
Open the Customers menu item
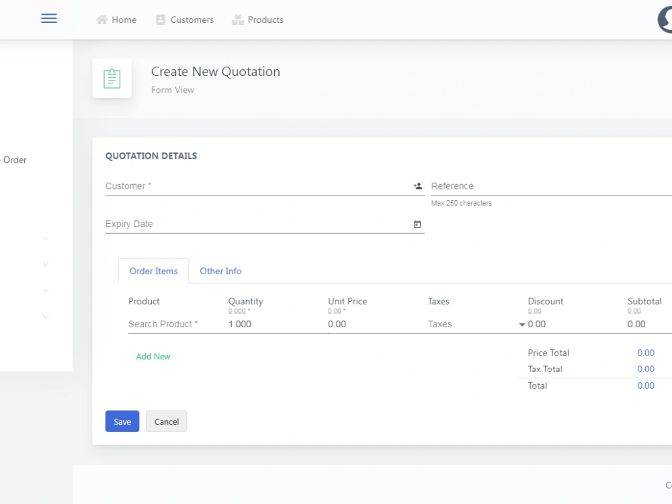(185, 19)
